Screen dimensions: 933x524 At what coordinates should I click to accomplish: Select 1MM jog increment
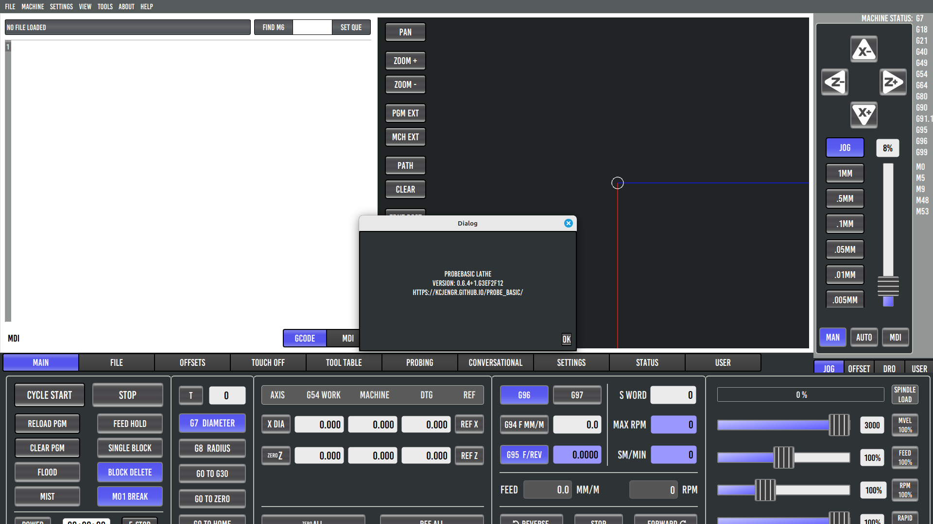coord(845,173)
